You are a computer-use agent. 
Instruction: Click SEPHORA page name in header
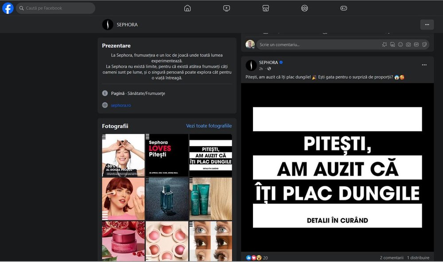pos(127,25)
